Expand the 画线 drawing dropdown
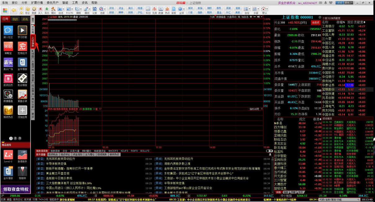Screen dimensions: 375x202 [x=90, y=9]
